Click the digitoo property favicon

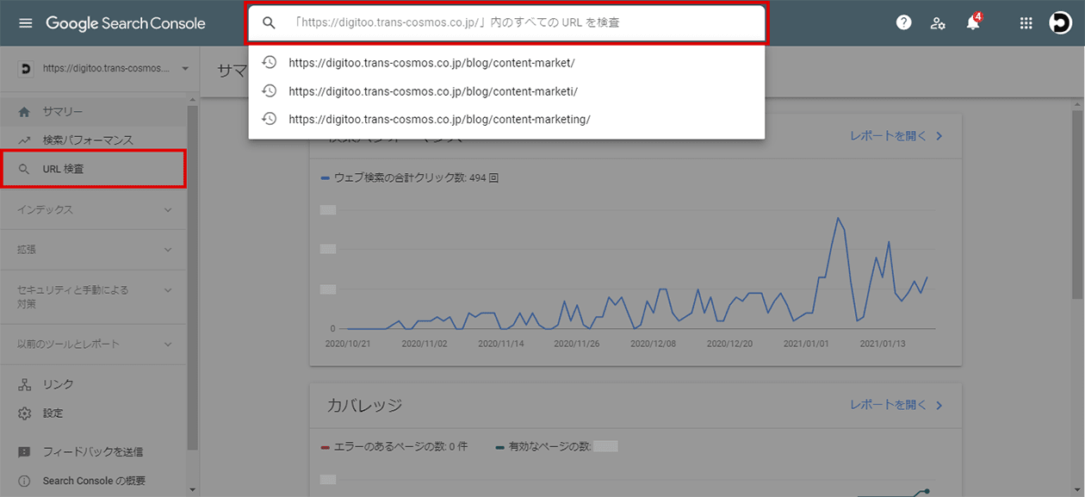25,68
